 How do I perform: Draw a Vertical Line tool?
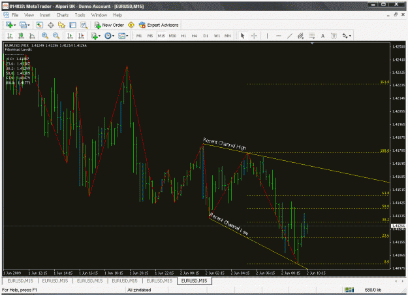267,36
